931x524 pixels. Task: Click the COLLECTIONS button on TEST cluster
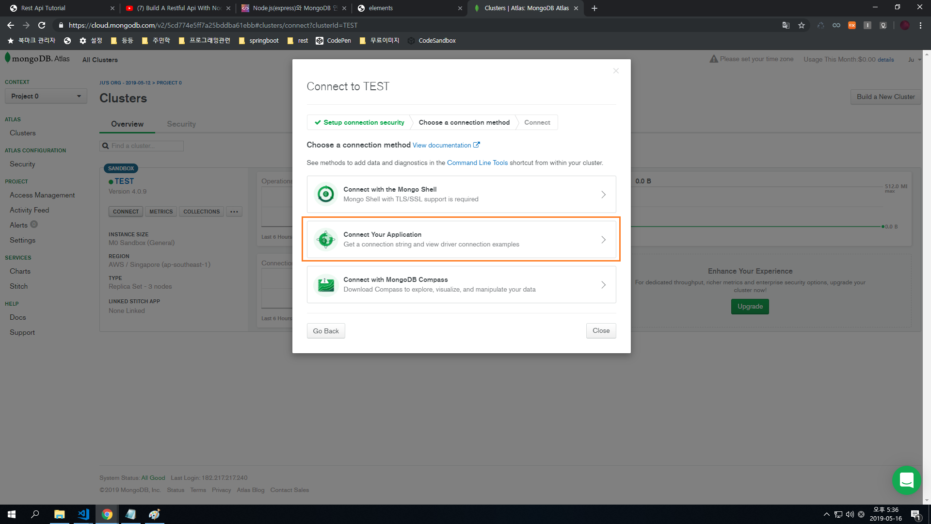[x=201, y=212]
